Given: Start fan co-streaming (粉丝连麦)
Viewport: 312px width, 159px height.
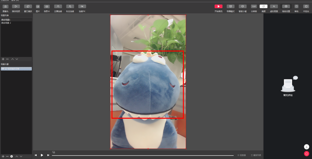Looking at the screenshot, I should pos(70,8).
